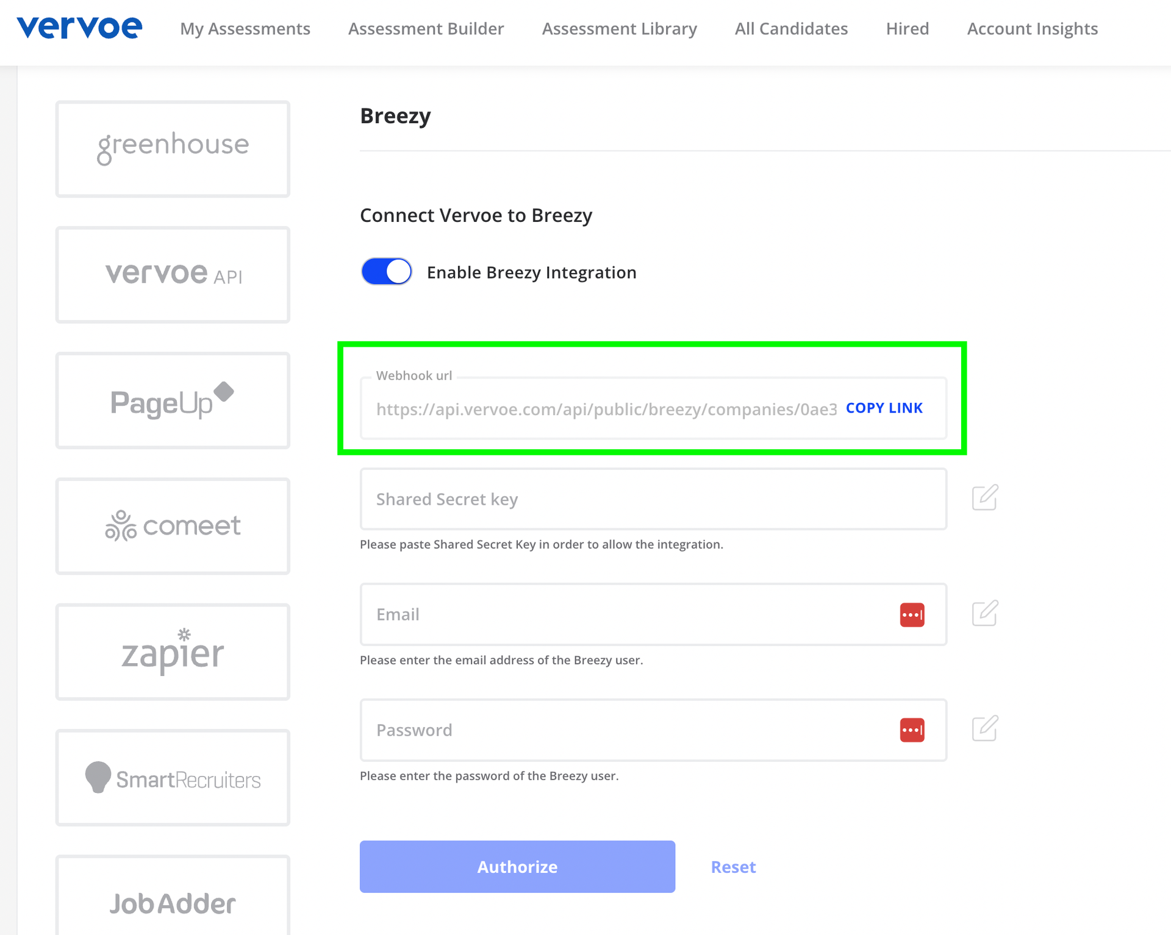Toggle Enable Breezy Integration switch
This screenshot has height=935, width=1171.
point(387,272)
